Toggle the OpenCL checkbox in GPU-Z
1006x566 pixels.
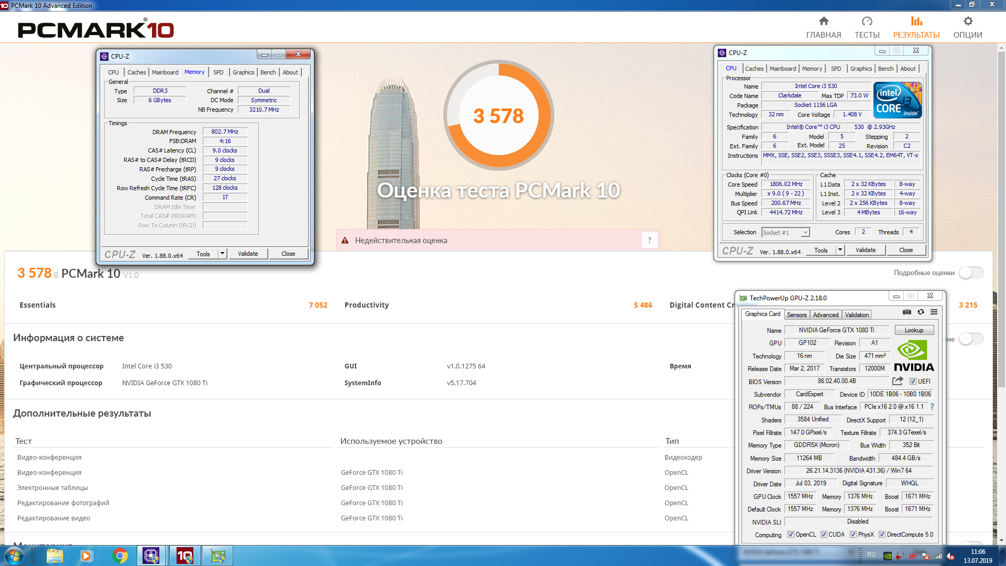791,535
